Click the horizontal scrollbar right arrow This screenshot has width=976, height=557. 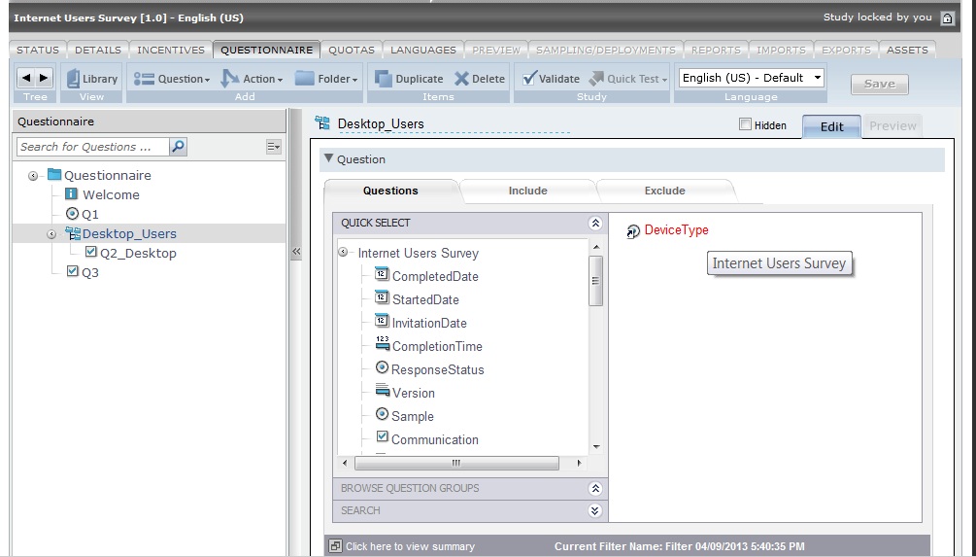580,463
